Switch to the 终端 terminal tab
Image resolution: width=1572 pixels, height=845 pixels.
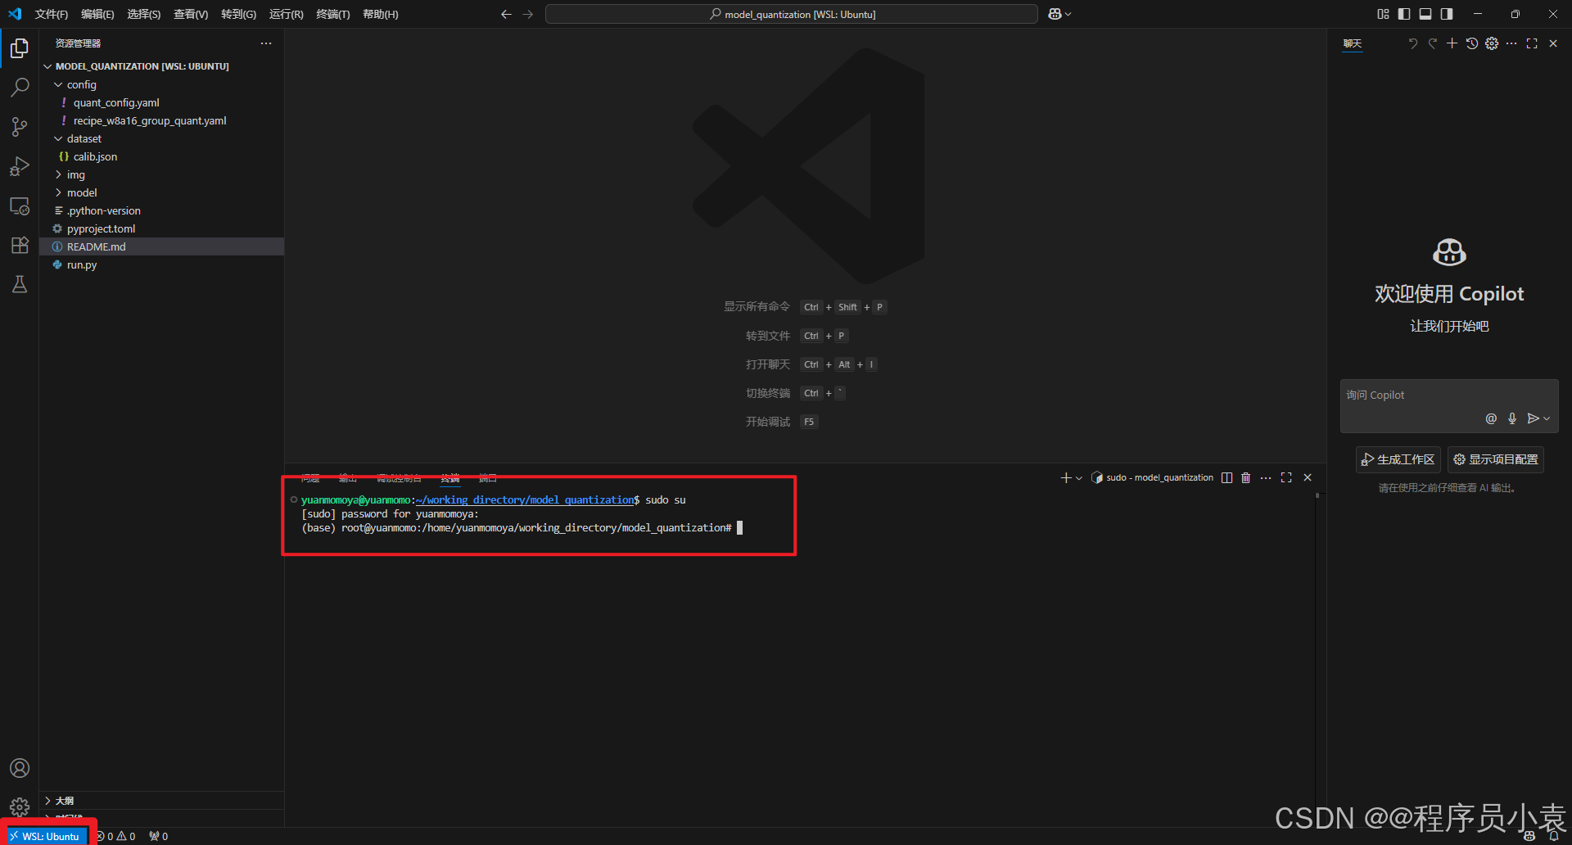(x=450, y=478)
